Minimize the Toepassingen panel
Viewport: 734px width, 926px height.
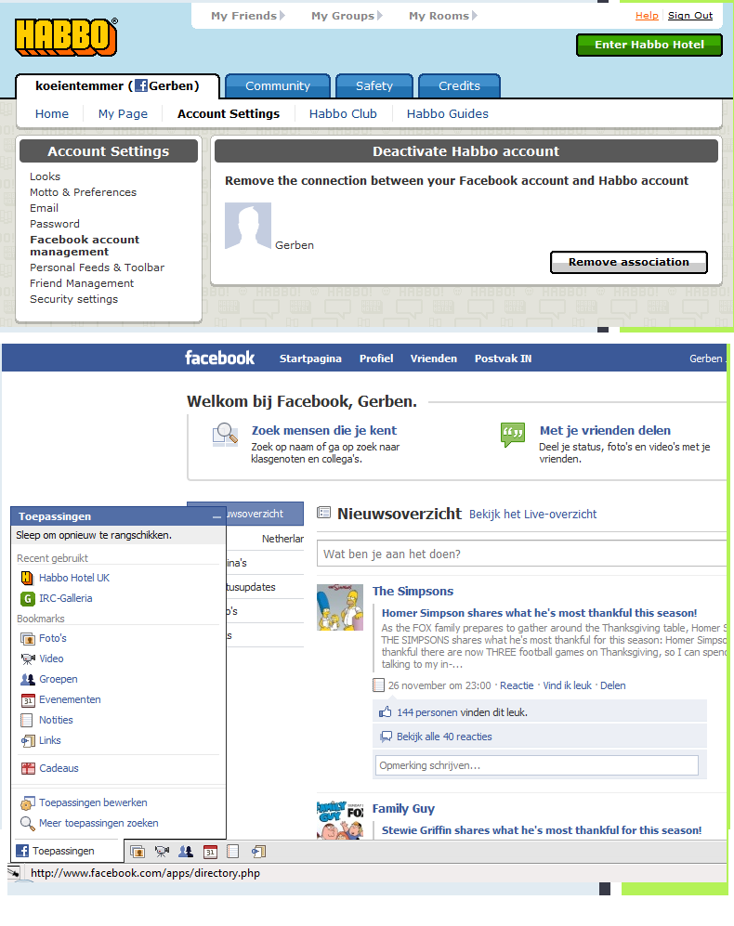point(216,516)
